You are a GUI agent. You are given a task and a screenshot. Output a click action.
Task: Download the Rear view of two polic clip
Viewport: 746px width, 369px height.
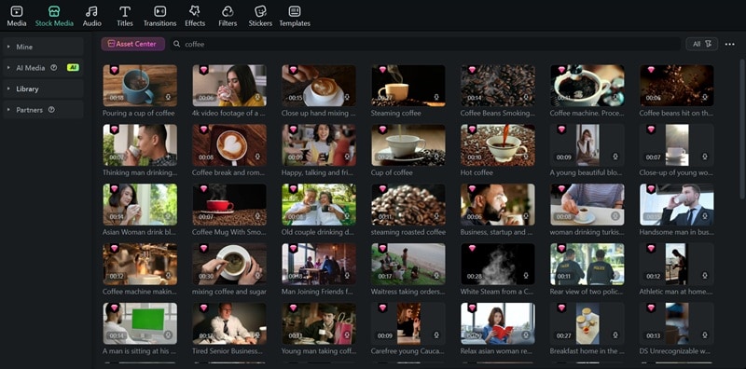click(x=615, y=275)
